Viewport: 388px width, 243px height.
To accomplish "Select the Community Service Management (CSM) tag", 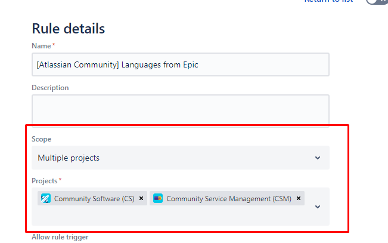I will pyautogui.click(x=227, y=198).
